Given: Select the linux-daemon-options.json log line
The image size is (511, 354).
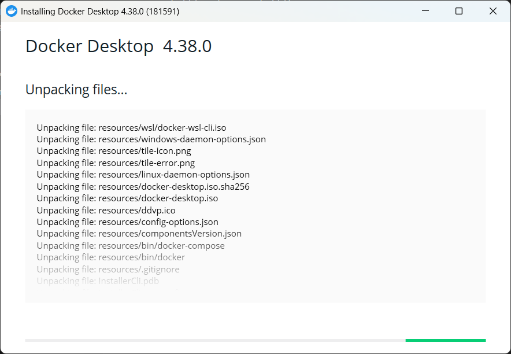Looking at the screenshot, I should click(143, 175).
